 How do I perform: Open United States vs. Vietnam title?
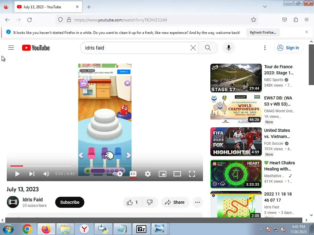point(277,133)
